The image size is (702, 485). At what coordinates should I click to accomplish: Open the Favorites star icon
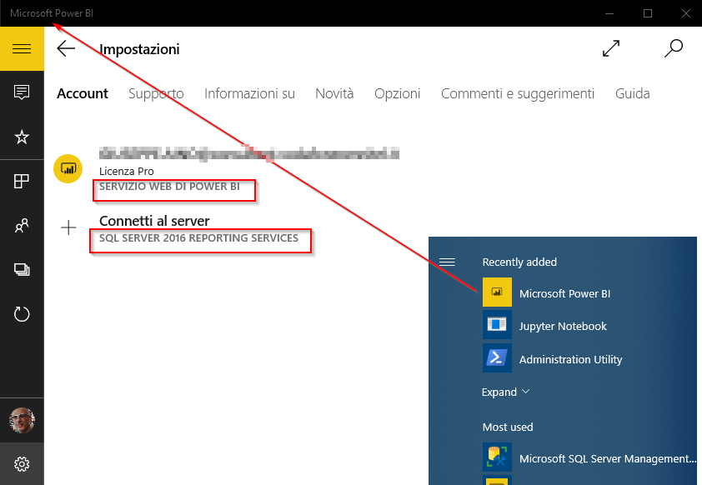tap(22, 136)
